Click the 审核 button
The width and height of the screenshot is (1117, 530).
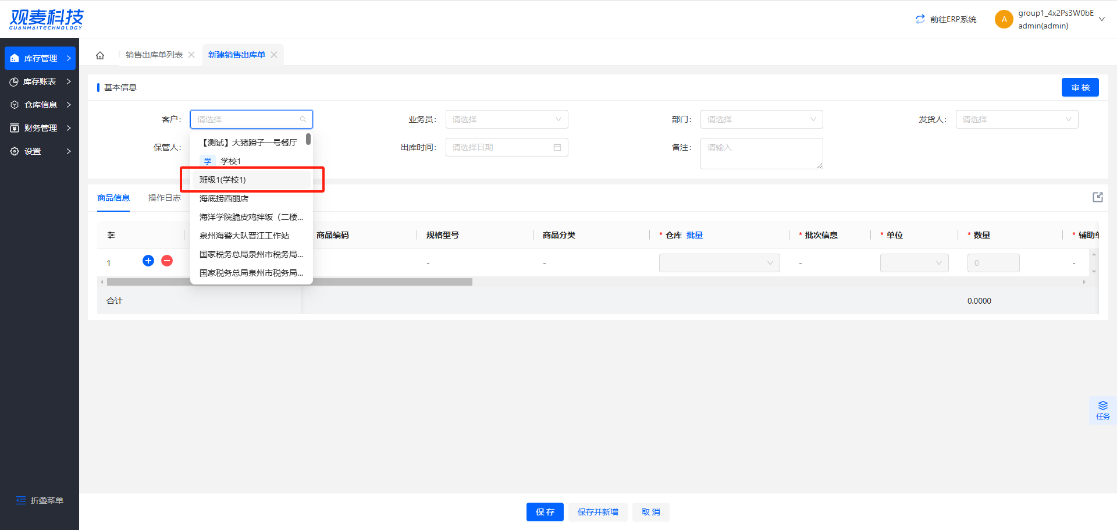tap(1080, 87)
